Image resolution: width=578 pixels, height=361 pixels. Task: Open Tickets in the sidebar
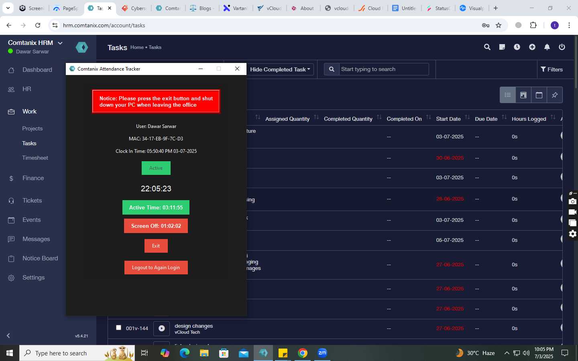coord(32,201)
